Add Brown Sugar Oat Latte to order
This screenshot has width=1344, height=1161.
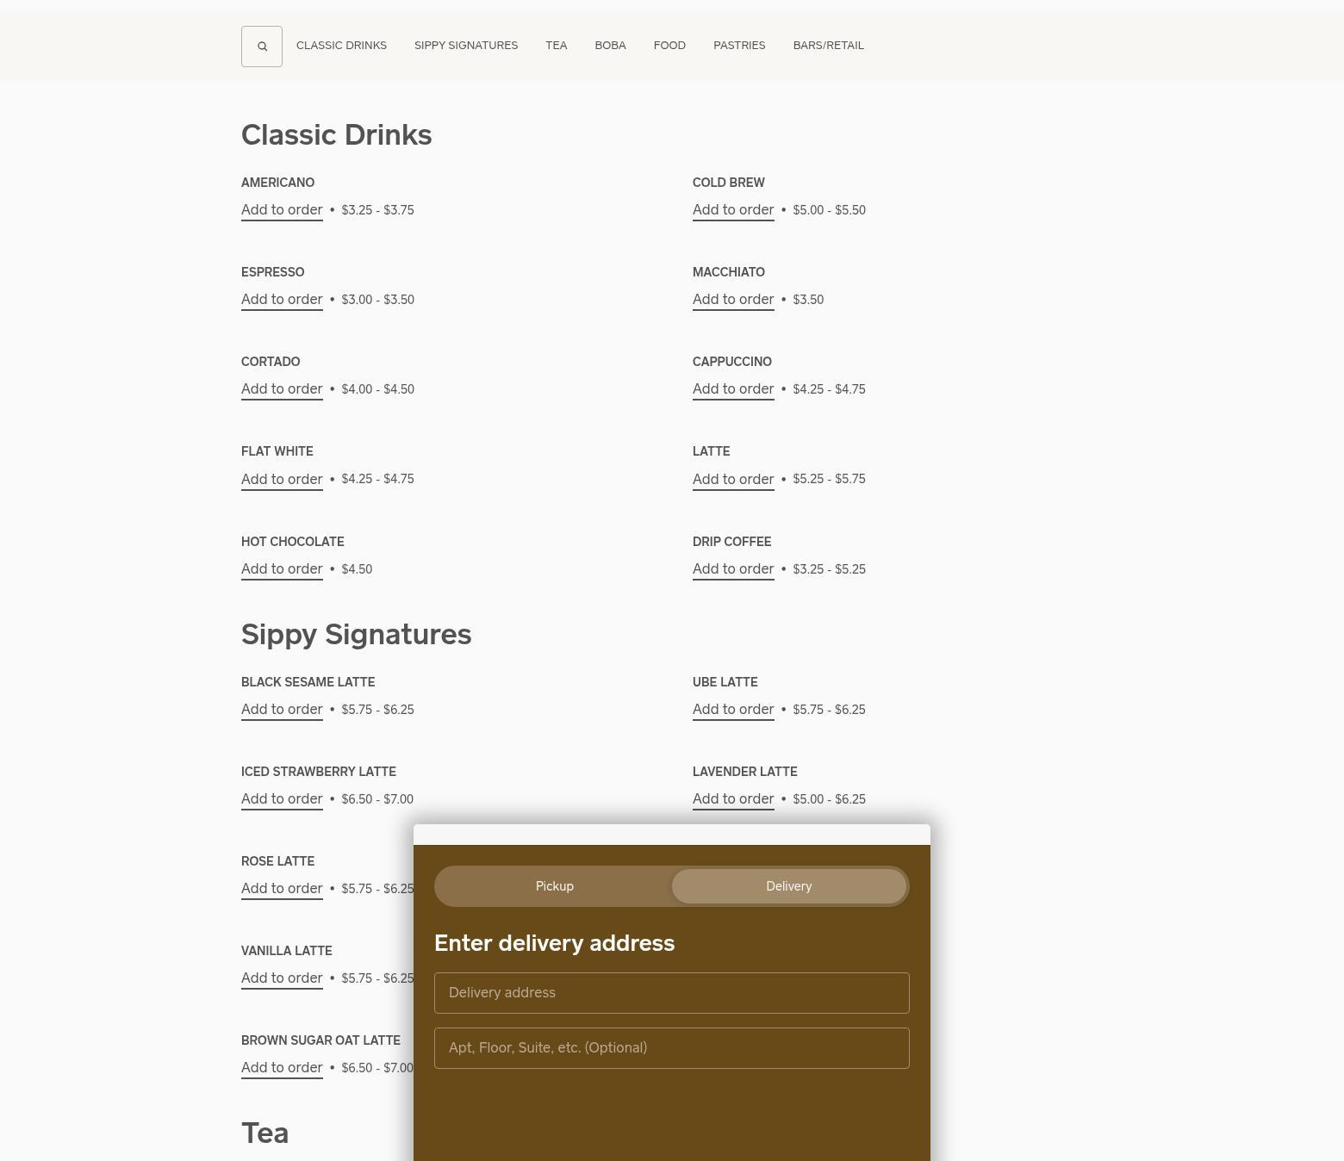(282, 1068)
